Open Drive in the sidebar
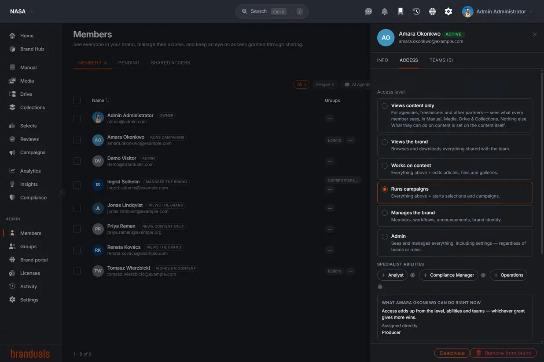Image resolution: width=544 pixels, height=362 pixels. tap(26, 94)
